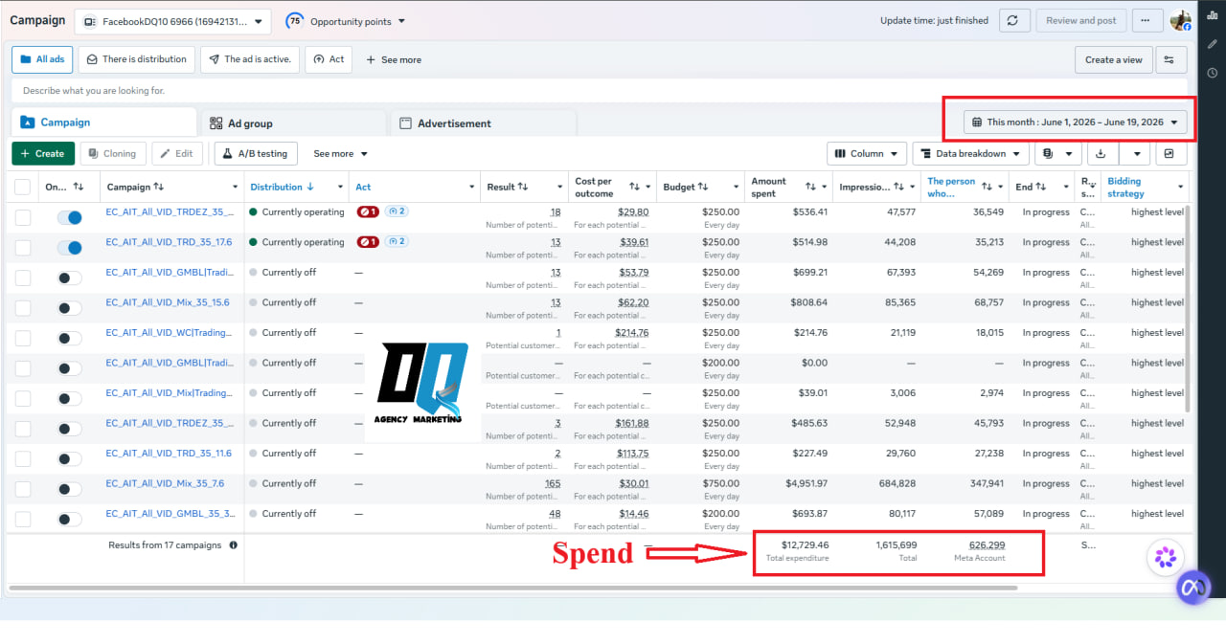
Task: Click the horizontal scrollbar below the table
Action: [x=525, y=587]
